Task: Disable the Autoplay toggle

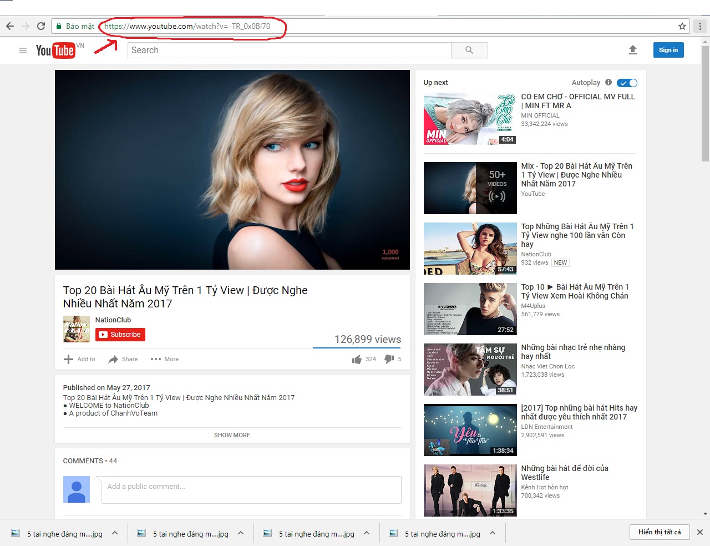Action: coord(627,82)
